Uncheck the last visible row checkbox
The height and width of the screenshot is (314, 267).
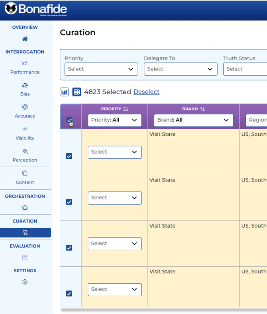pyautogui.click(x=69, y=293)
